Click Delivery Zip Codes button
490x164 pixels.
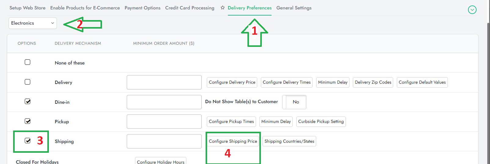[373, 82]
